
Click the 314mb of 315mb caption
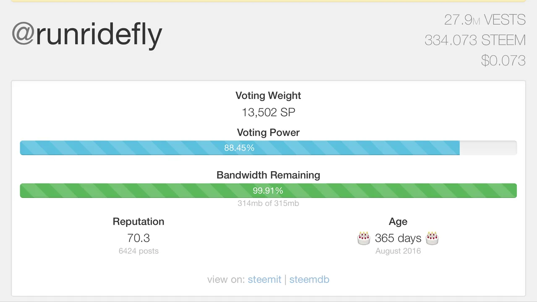268,203
